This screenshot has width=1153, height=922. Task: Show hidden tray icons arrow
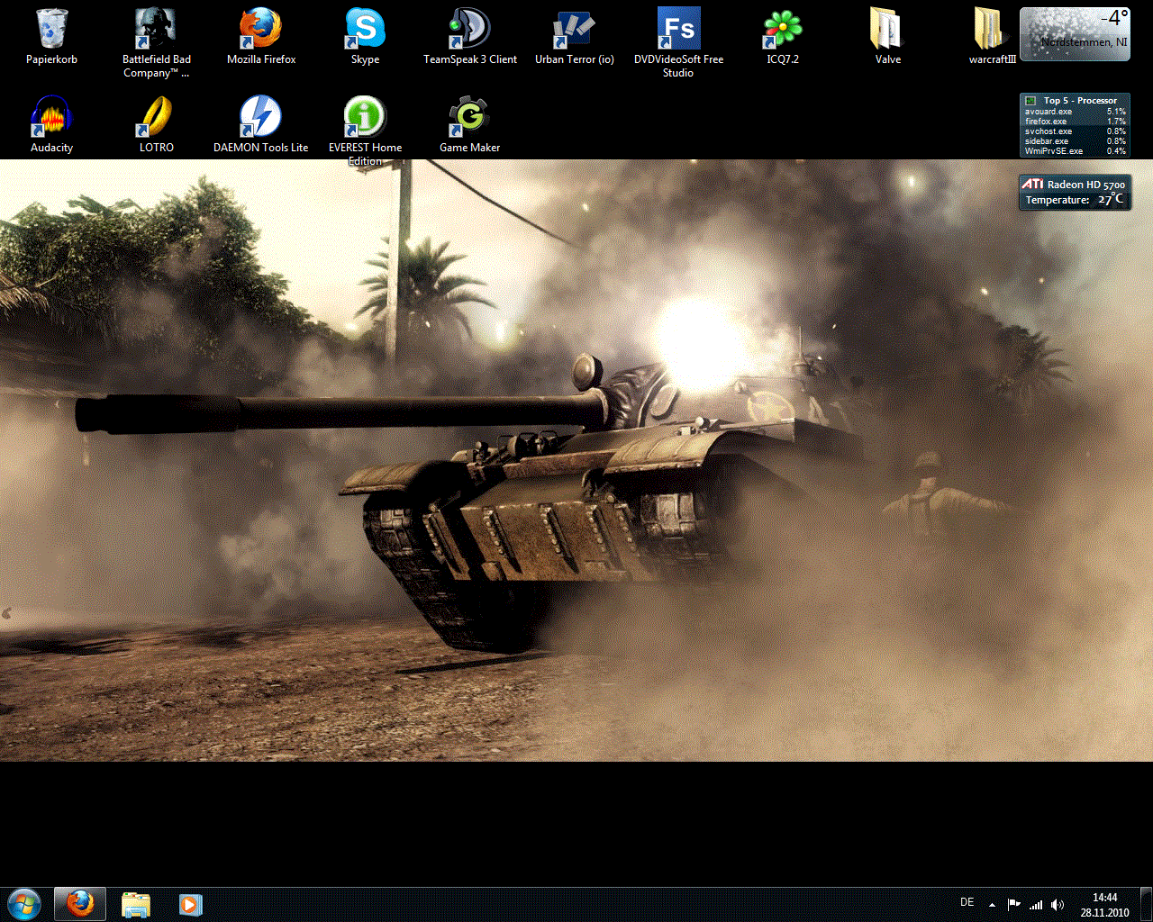pos(992,905)
